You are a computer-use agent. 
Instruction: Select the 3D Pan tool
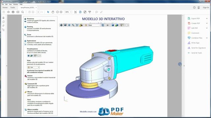click(69, 25)
